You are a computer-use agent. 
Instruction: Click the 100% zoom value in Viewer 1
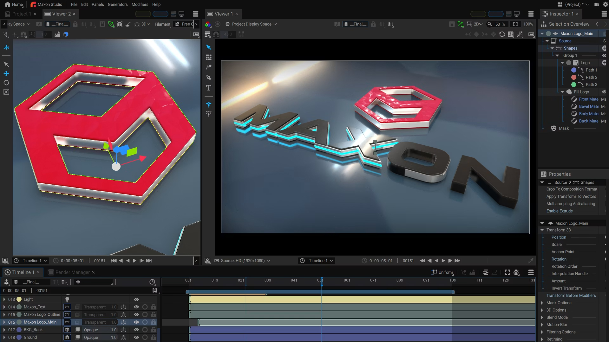coord(528,24)
